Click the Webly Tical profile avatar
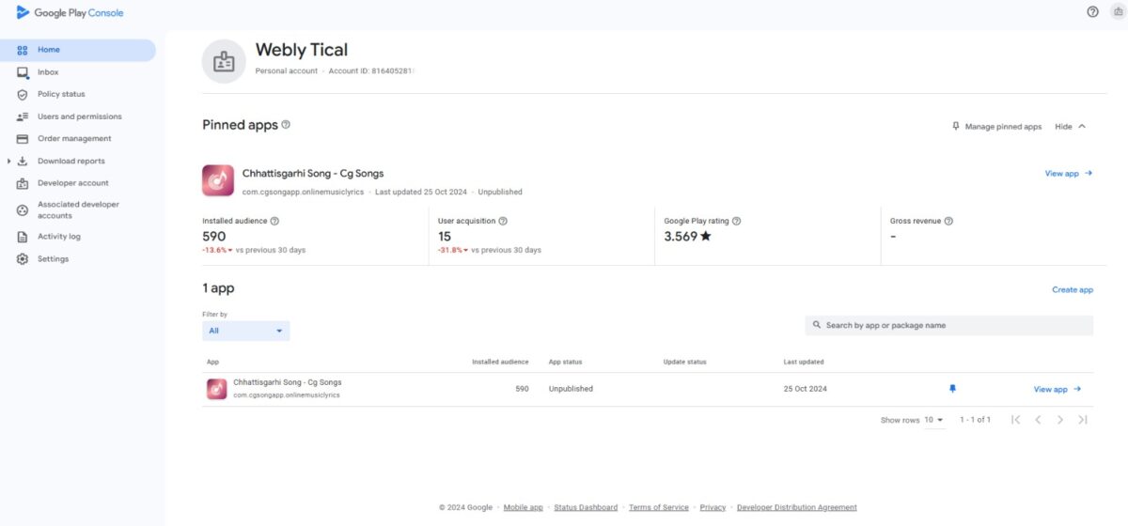The width and height of the screenshot is (1128, 526). point(224,62)
